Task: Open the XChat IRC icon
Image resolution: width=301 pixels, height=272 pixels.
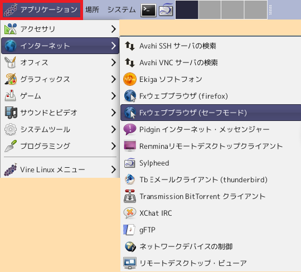Action: (130, 213)
